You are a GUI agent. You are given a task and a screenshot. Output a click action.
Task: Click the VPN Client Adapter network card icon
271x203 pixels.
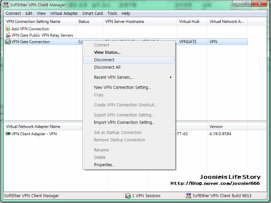8,133
